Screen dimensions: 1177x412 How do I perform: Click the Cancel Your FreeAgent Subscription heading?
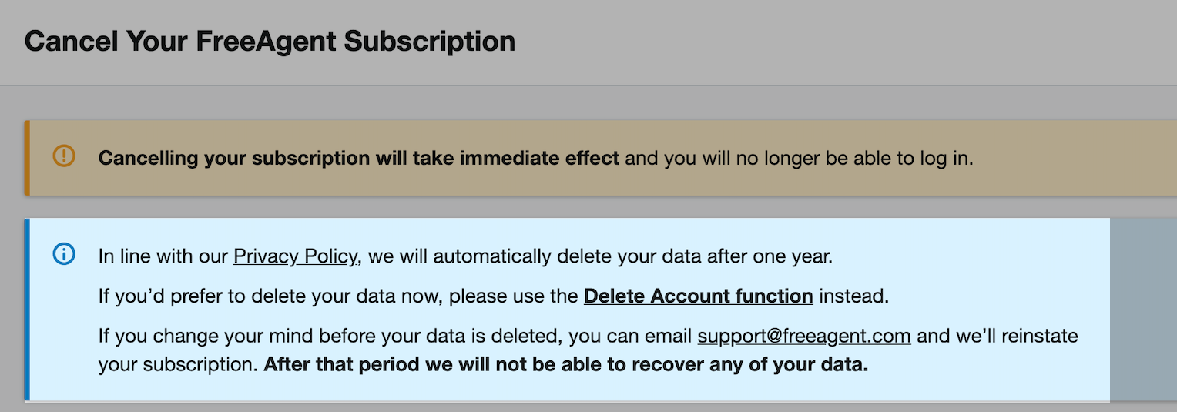pos(270,41)
